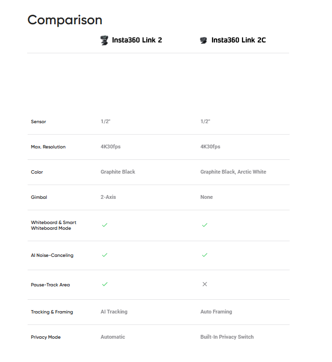
Task: Click the Auto Framing value
Action: click(x=216, y=312)
